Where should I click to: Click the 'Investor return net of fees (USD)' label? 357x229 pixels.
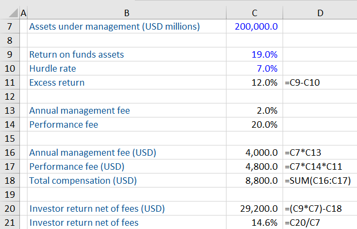pos(97,209)
